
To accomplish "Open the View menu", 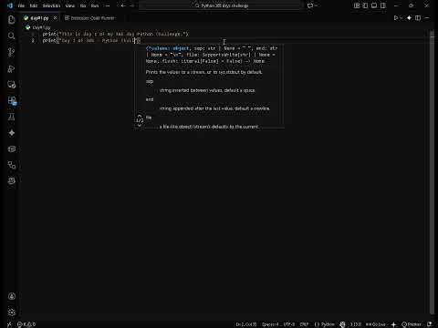I will click(x=70, y=5).
